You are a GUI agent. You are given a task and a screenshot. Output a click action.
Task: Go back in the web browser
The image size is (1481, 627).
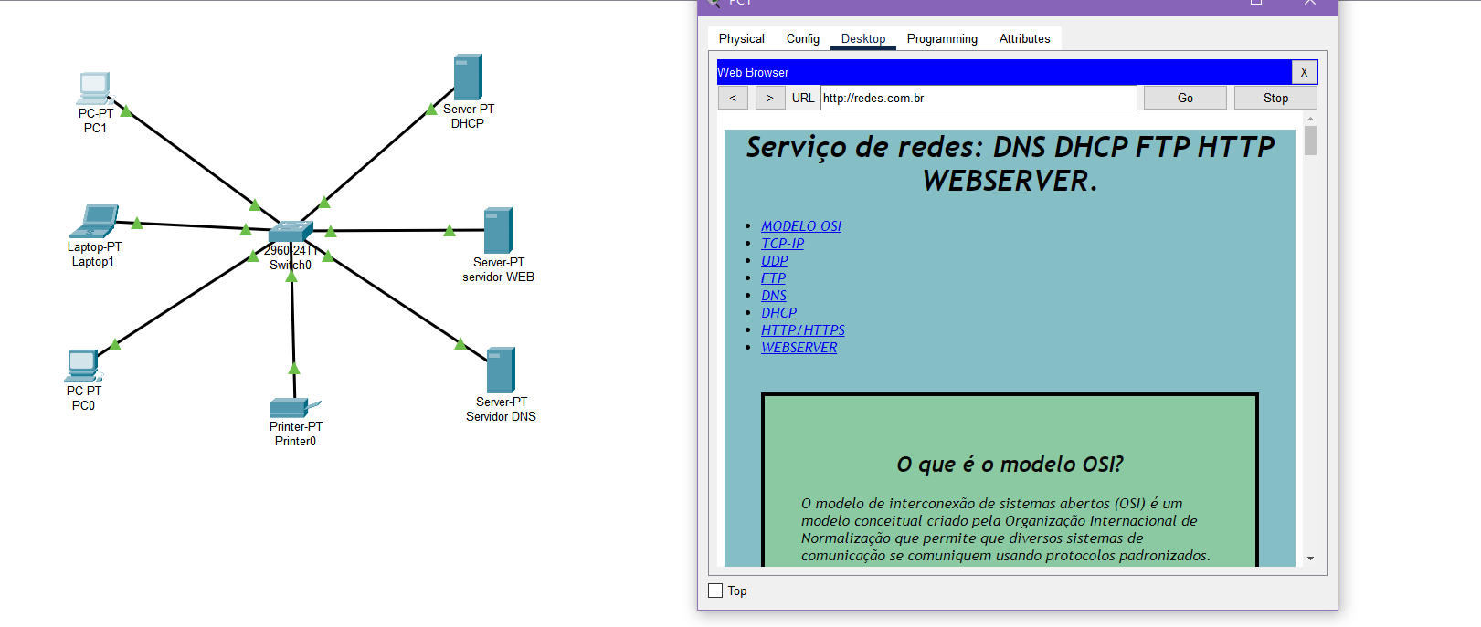click(x=733, y=98)
